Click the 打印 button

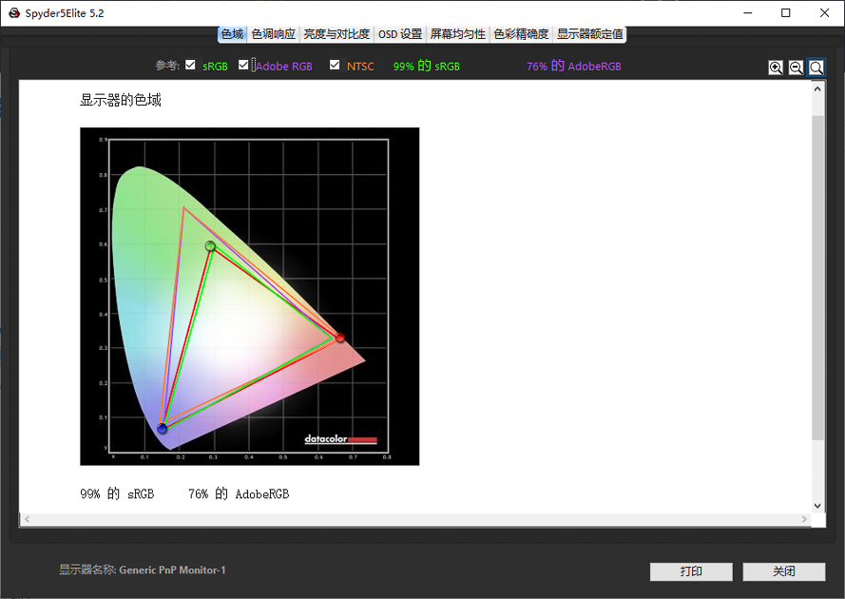coord(690,571)
